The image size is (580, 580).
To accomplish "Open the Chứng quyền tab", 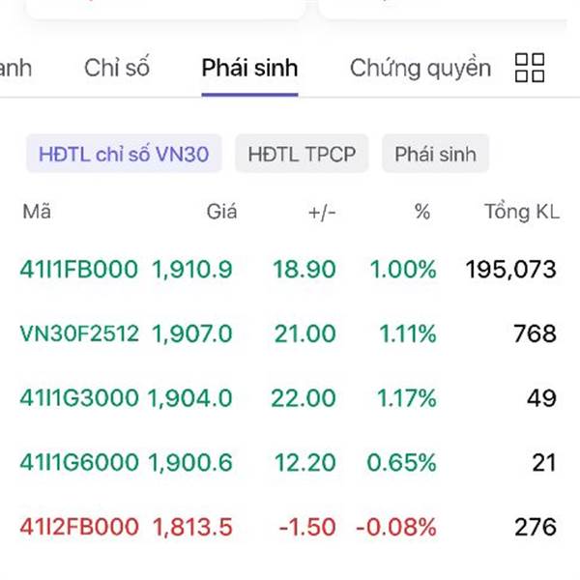I will point(420,69).
